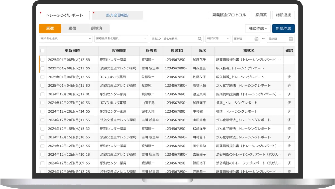
Task: Open the end date calendar icon
Action: pyautogui.click(x=291, y=39)
